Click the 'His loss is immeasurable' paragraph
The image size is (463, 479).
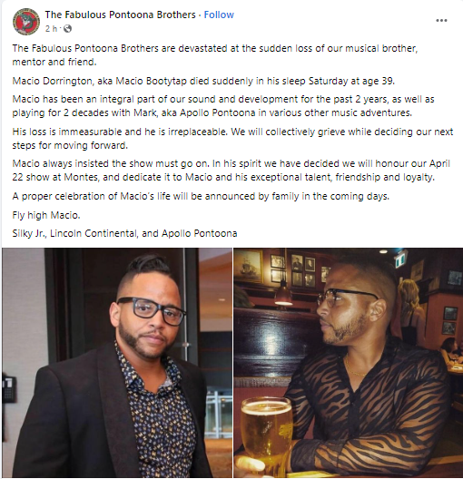click(x=232, y=139)
